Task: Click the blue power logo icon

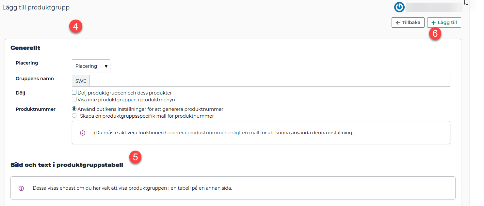Action: click(399, 7)
